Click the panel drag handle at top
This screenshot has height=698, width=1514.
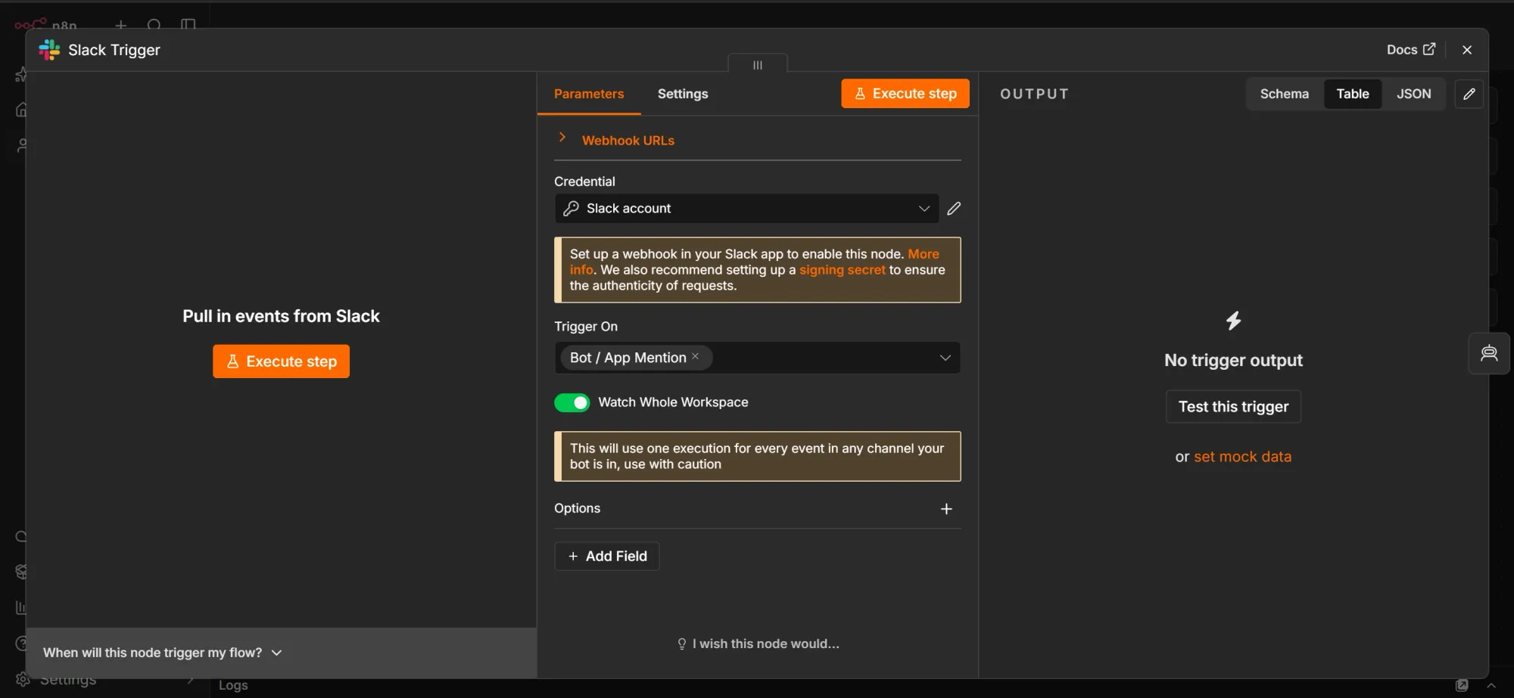pos(758,65)
